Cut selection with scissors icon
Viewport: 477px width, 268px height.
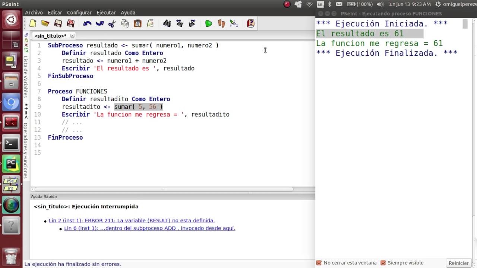(112, 23)
